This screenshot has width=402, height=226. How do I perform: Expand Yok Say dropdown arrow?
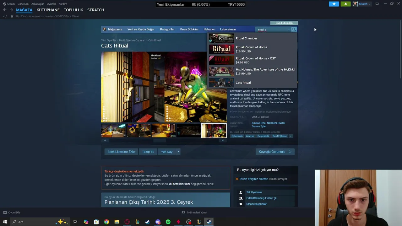coord(178,152)
